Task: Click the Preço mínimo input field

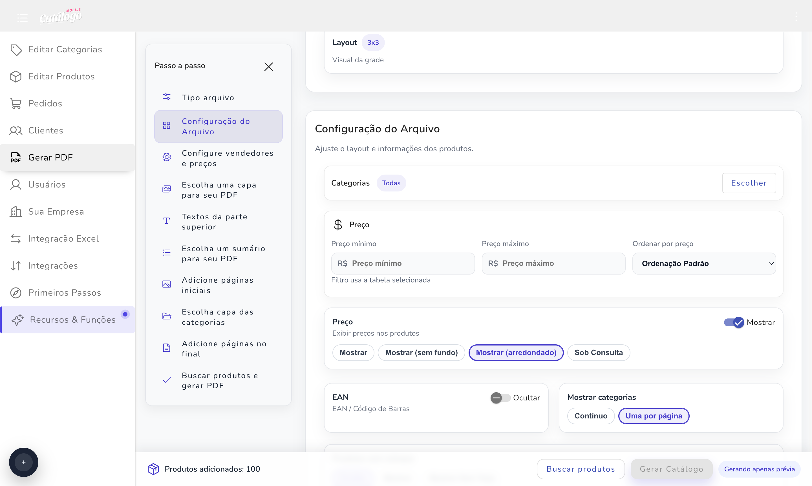Action: click(403, 263)
